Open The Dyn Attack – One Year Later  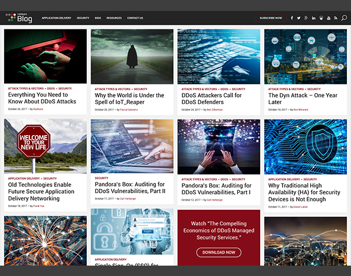pos(303,99)
